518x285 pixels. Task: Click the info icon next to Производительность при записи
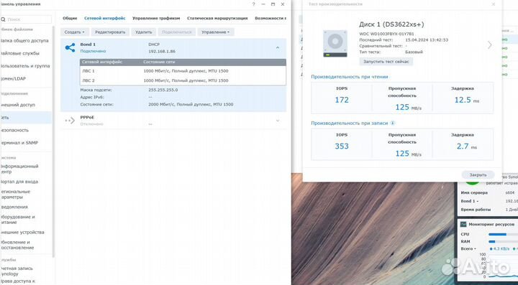[x=393, y=123]
